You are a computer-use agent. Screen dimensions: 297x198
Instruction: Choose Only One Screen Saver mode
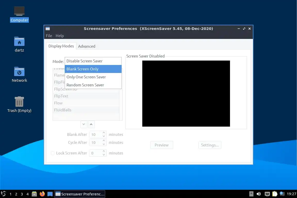coord(93,77)
